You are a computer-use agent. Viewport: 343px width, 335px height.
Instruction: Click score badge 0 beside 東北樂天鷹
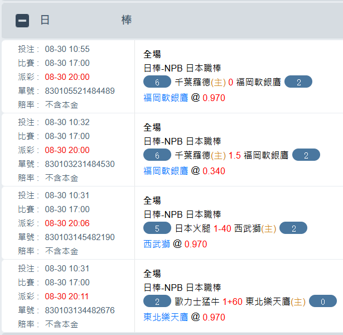click(x=323, y=301)
